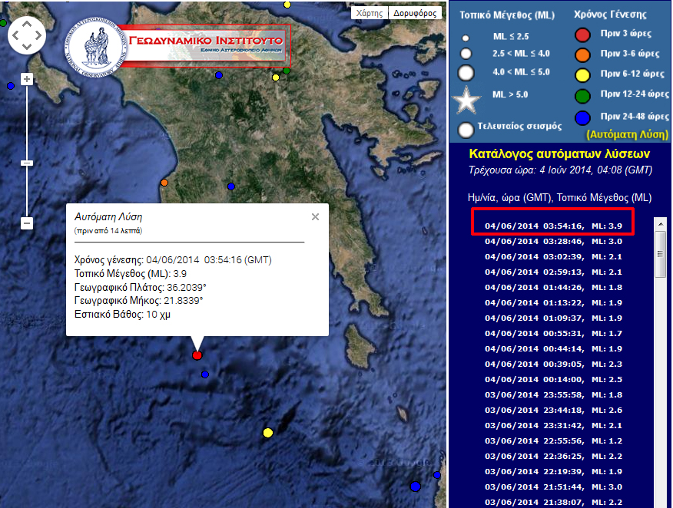Open catalog entry 03/06/2014 21:51:44 ML 3.0
The width and height of the screenshot is (673, 508).
(552, 487)
